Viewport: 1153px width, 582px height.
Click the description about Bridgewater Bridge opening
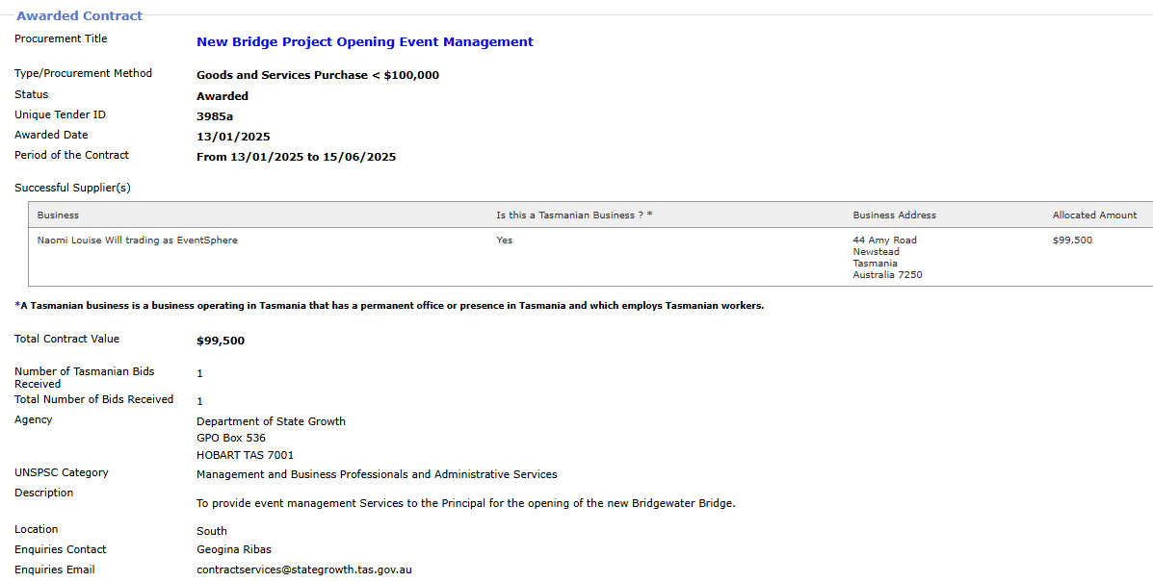point(466,503)
